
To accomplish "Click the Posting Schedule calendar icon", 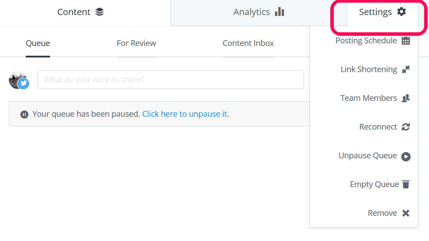I will pyautogui.click(x=406, y=41).
